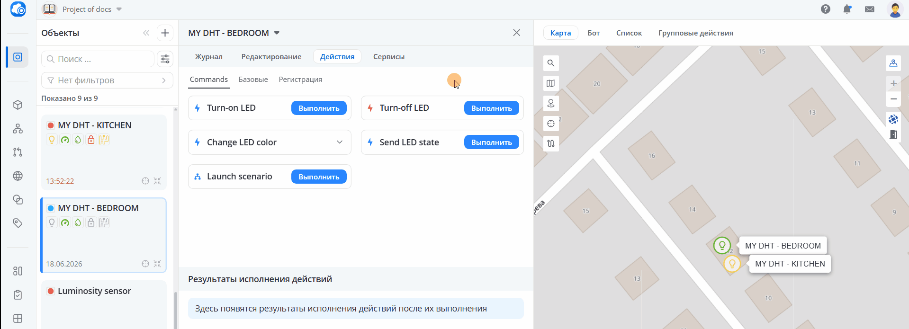Execute the Turn-off LED command
The height and width of the screenshot is (329, 909).
tap(492, 108)
